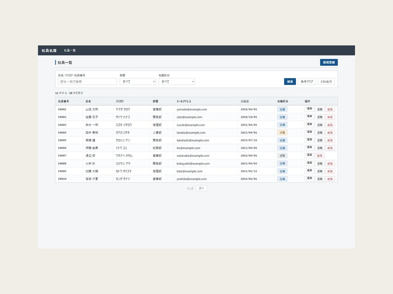Select email takahashi@example.com
This screenshot has width=393, height=294.
coord(193,140)
